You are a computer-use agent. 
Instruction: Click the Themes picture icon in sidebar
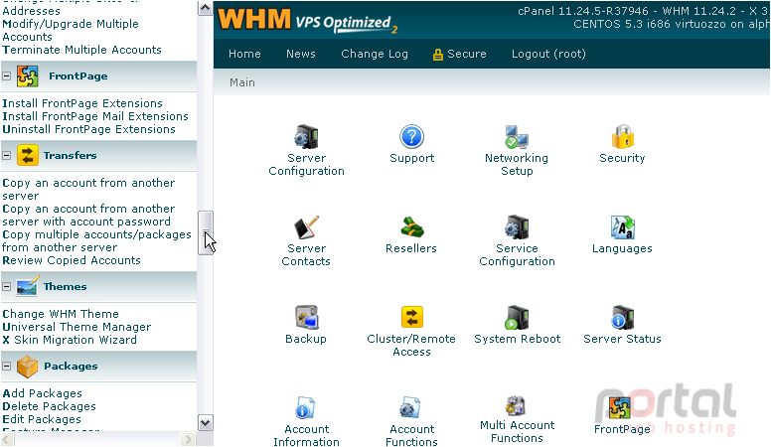[x=27, y=286]
